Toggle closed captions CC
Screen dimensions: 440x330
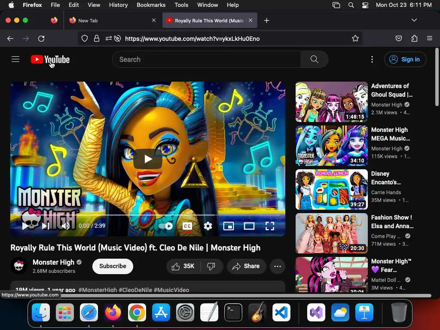pos(187,226)
